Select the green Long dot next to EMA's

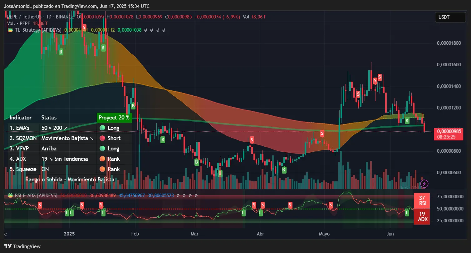(x=102, y=128)
